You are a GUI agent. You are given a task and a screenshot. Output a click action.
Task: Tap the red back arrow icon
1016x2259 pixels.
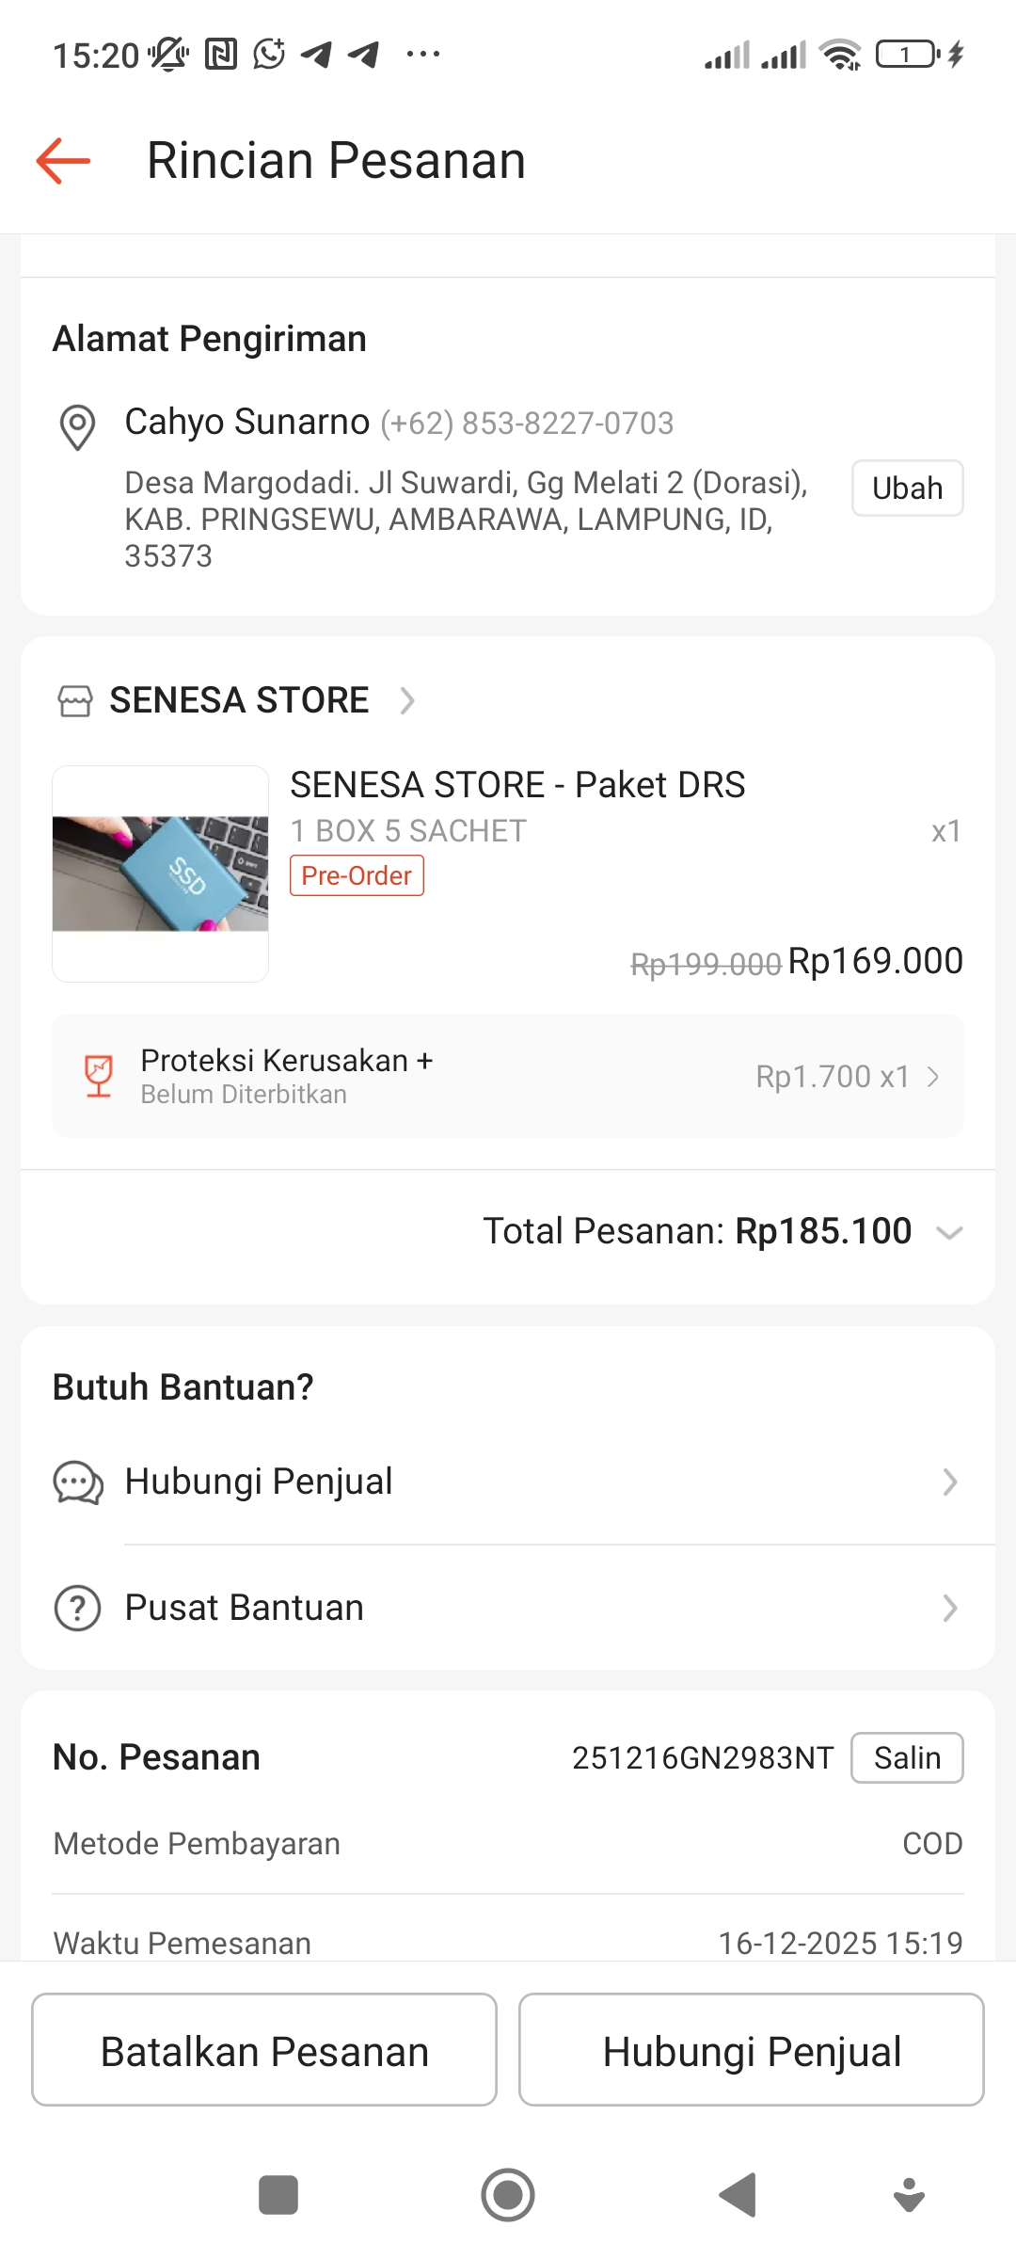click(x=63, y=161)
